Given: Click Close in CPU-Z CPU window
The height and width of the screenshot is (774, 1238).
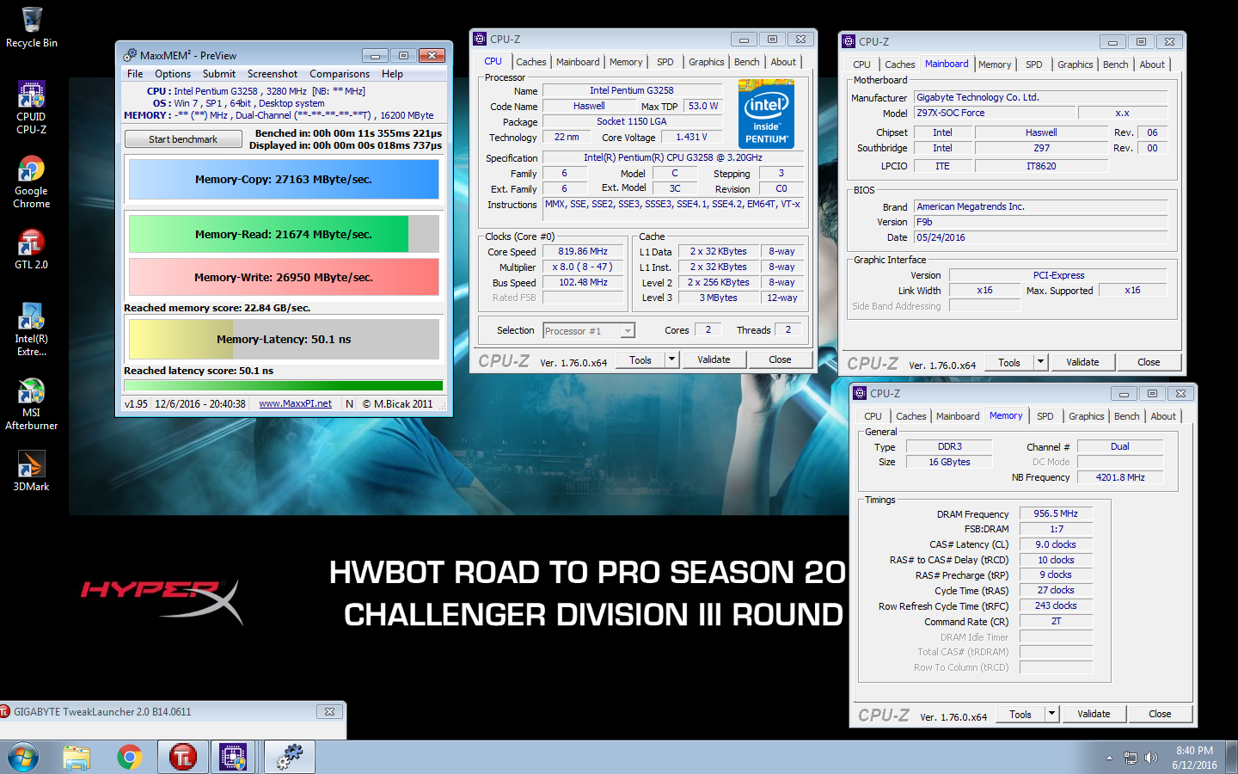Looking at the screenshot, I should (780, 359).
